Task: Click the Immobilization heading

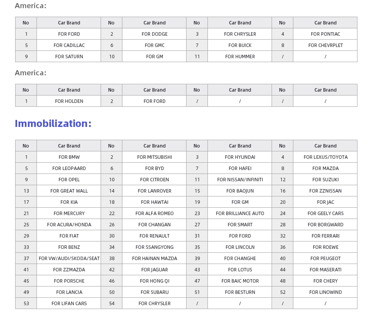Action: [53, 123]
